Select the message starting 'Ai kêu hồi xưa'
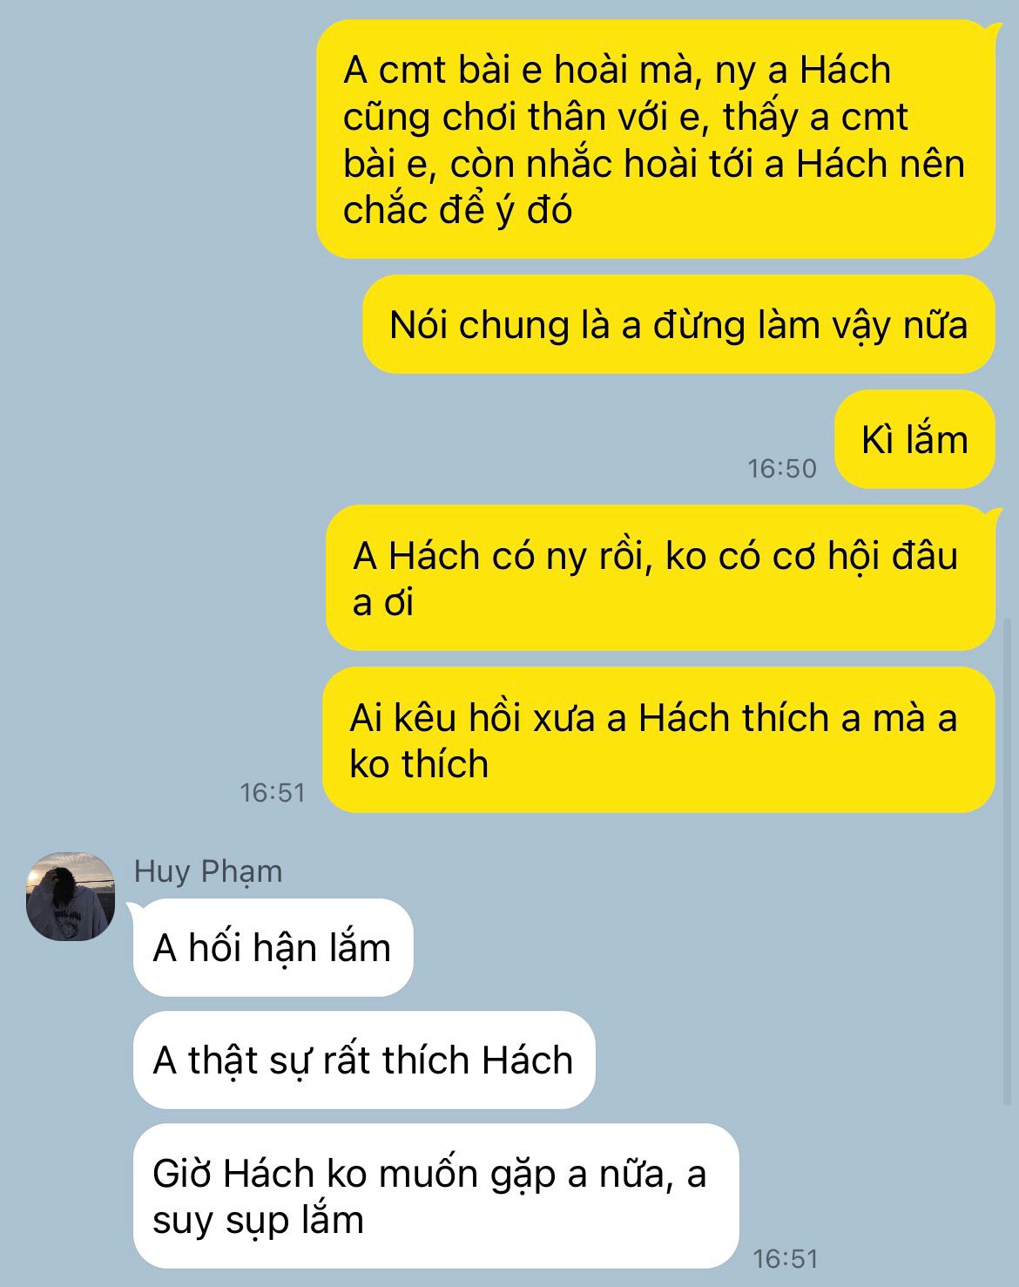This screenshot has width=1019, height=1287. click(x=658, y=740)
